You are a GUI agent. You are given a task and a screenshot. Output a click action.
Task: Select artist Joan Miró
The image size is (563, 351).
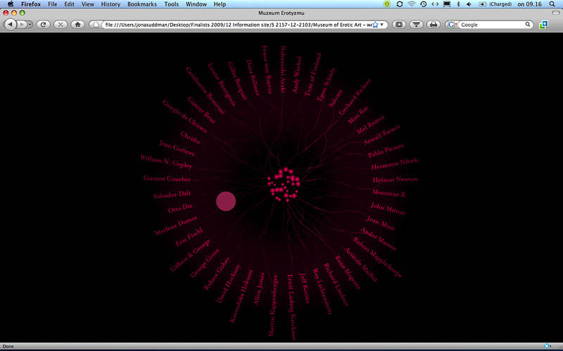coord(380,223)
